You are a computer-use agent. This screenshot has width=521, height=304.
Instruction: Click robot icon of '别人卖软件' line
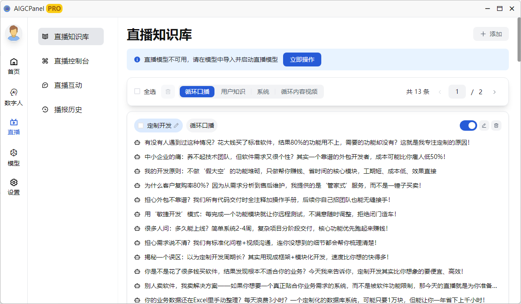coord(137,286)
